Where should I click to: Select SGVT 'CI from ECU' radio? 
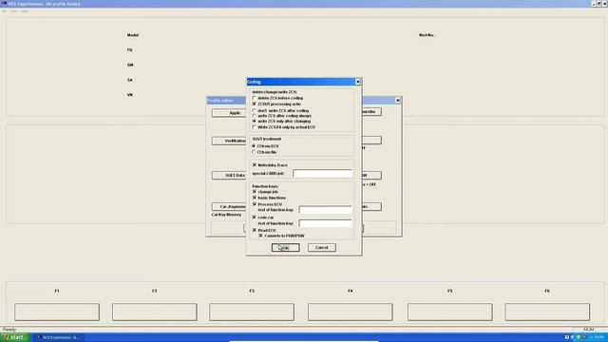click(x=254, y=146)
